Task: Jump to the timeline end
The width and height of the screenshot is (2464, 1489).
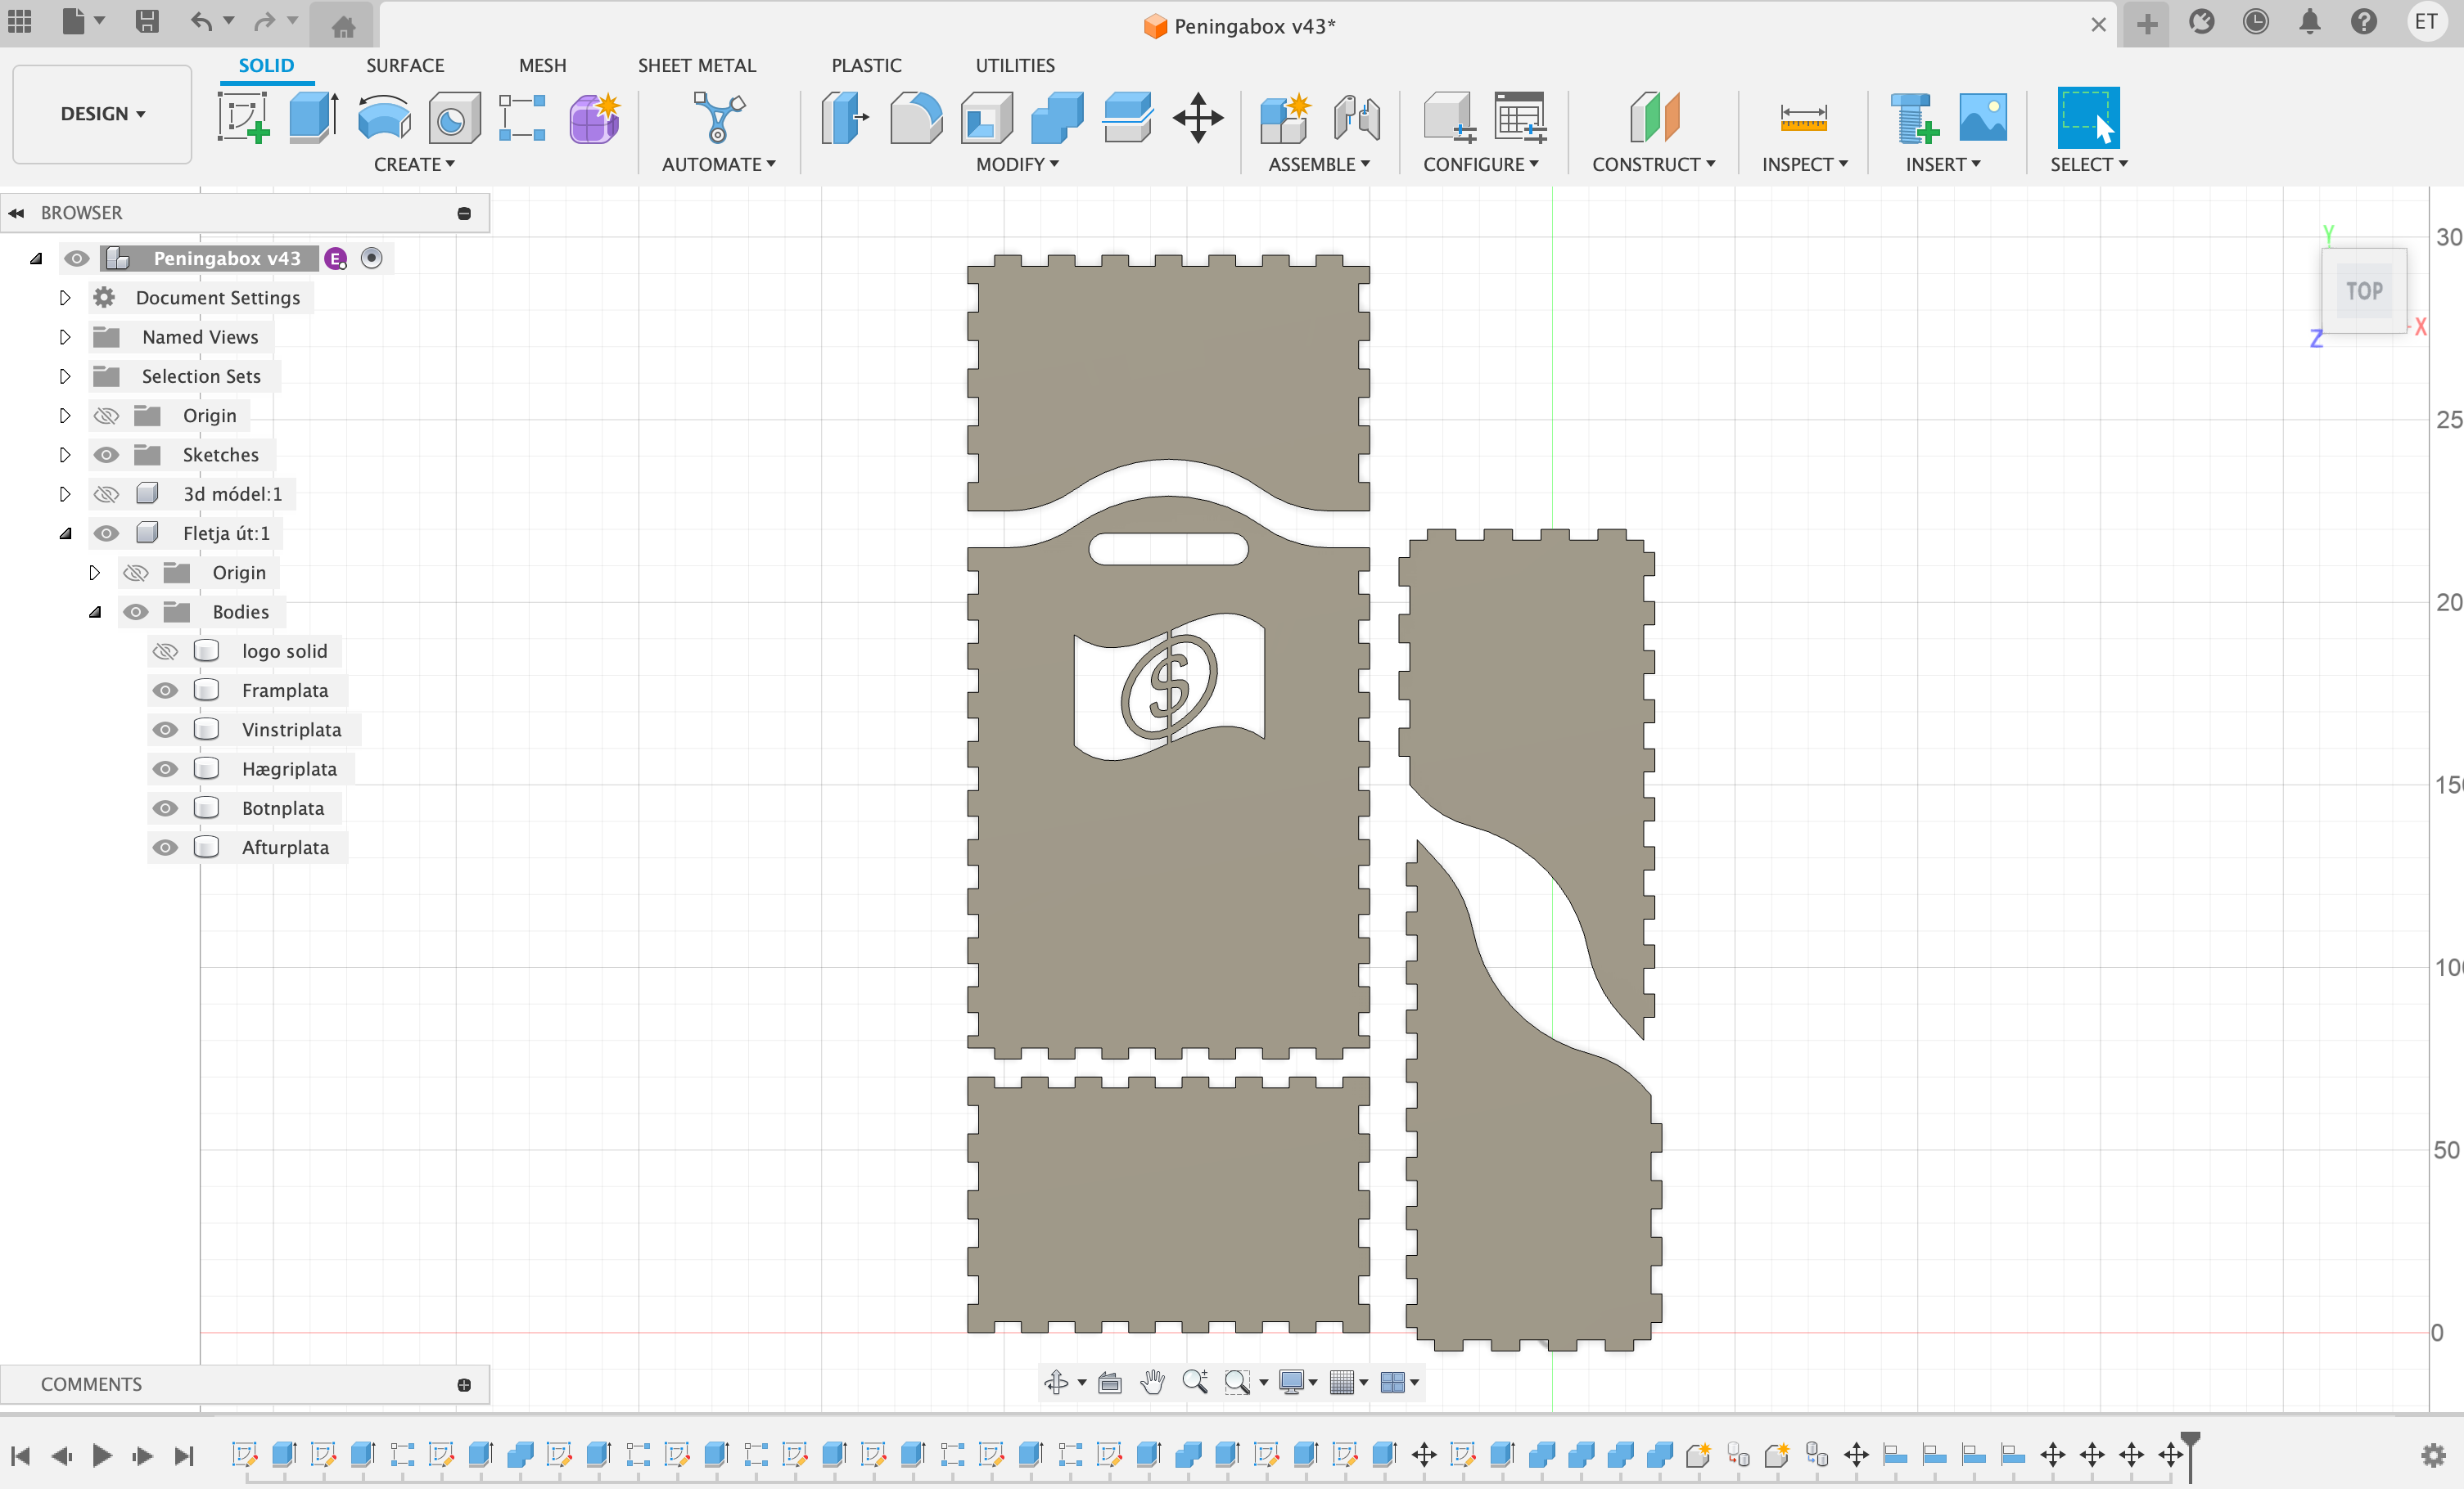Action: 184,1455
